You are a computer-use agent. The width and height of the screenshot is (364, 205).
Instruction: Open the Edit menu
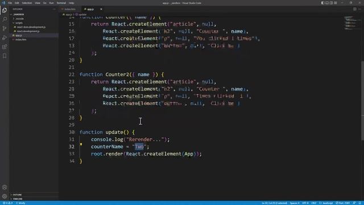click(16, 3)
